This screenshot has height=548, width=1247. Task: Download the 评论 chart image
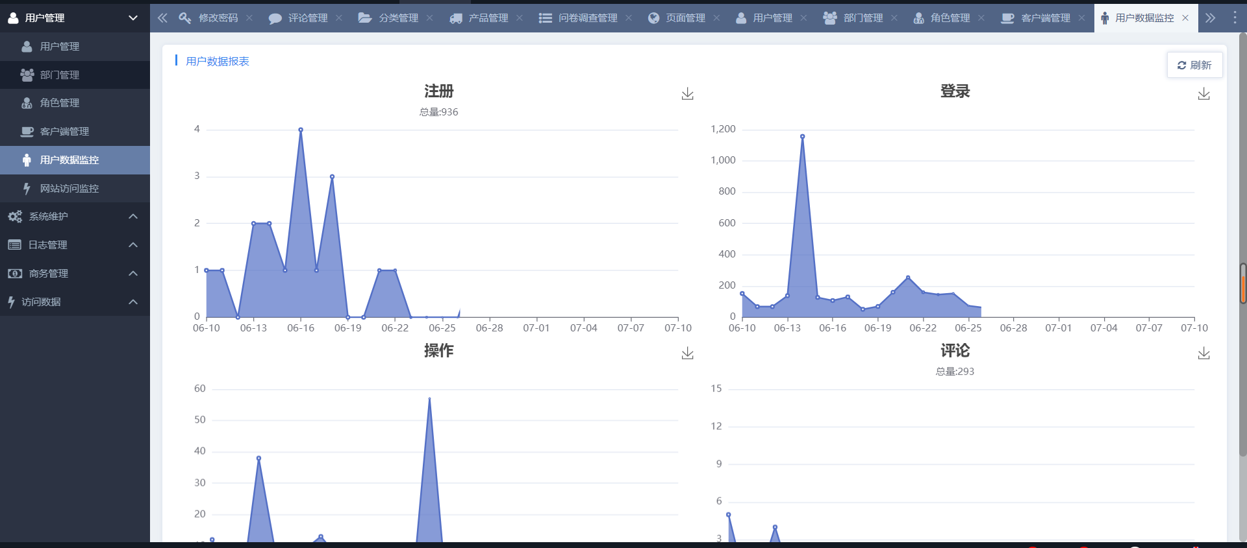(x=1204, y=353)
